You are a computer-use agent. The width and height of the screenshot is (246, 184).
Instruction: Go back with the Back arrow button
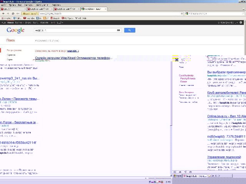3,14
